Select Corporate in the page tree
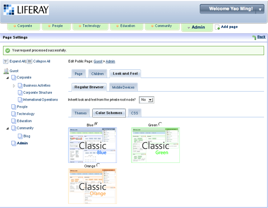Screen dimensions: 268x208 point(24,78)
